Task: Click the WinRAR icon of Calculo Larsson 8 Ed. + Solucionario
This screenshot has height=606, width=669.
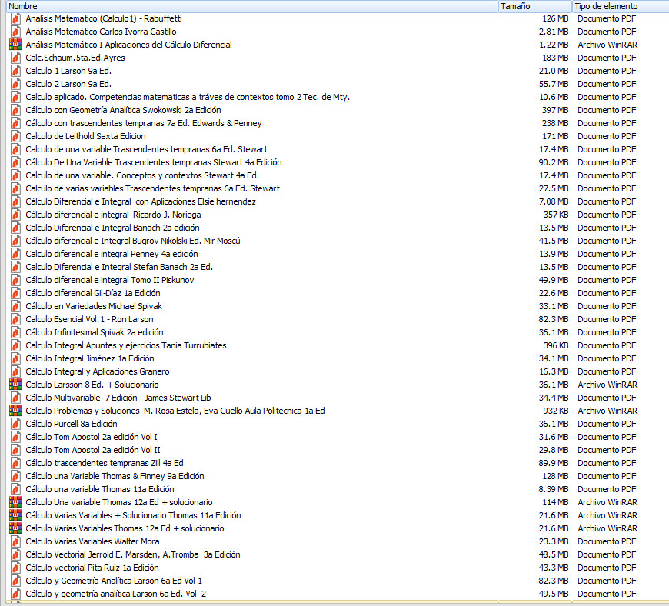Action: pyautogui.click(x=15, y=385)
